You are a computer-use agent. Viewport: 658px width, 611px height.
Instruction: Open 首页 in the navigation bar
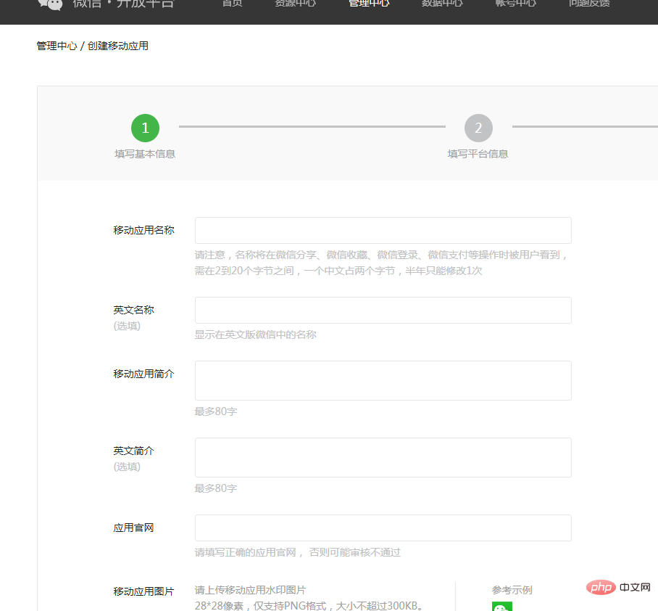pyautogui.click(x=232, y=4)
